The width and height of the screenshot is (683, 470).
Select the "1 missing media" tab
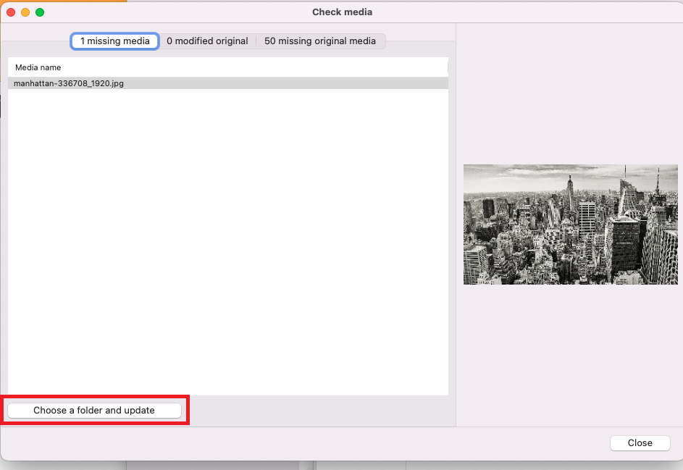pos(114,41)
